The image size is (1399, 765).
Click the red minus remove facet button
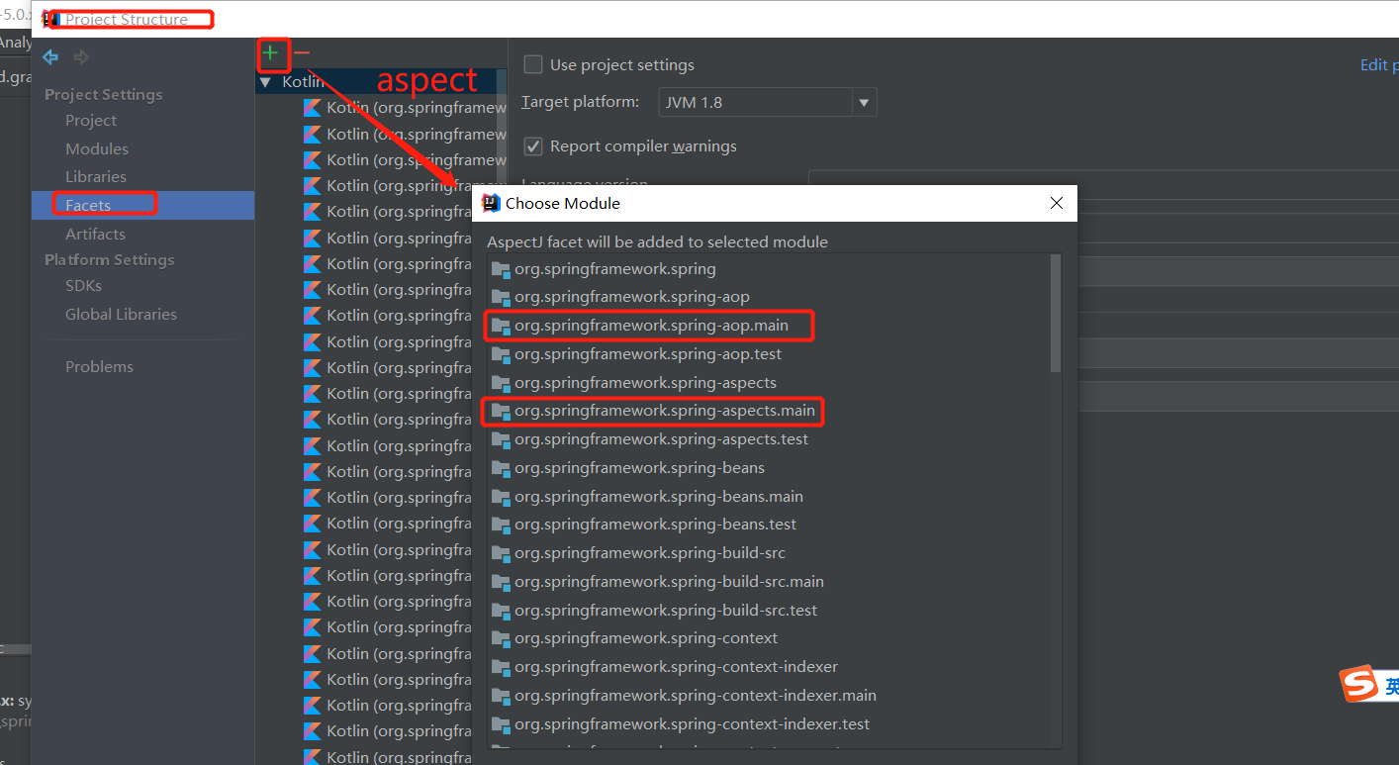302,52
